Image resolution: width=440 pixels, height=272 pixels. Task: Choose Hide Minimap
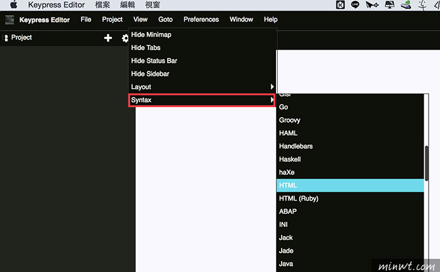point(202,34)
